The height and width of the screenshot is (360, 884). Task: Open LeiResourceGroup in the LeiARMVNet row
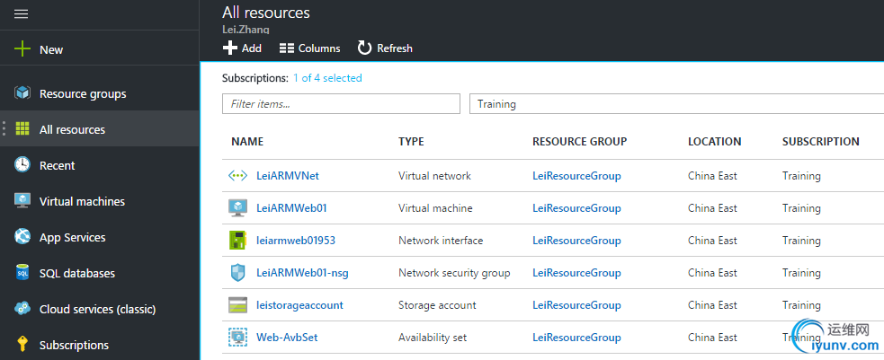point(576,176)
